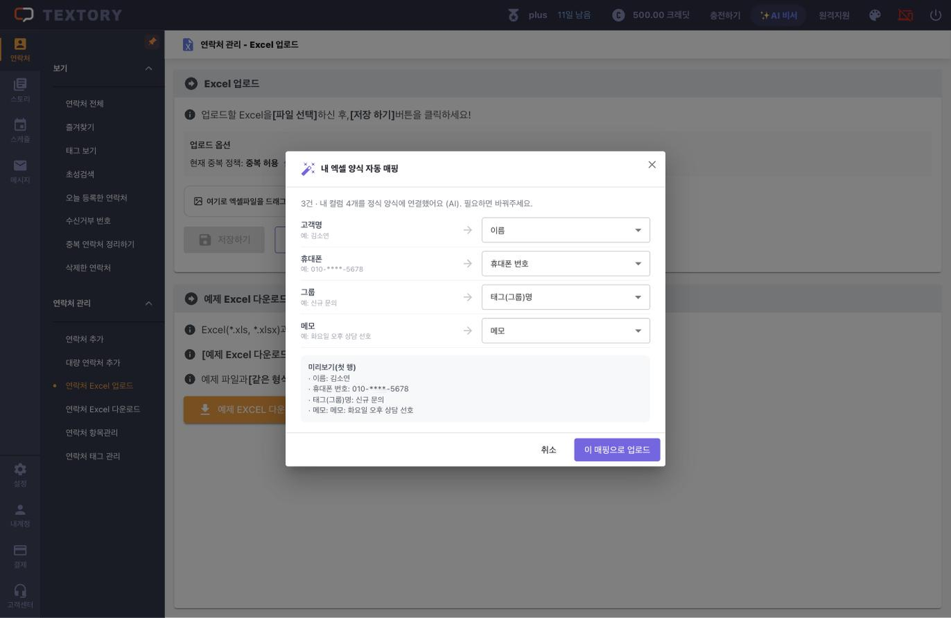Image resolution: width=951 pixels, height=618 pixels.
Task: Select 수신거부 번호 menu item
Action: coord(88,221)
